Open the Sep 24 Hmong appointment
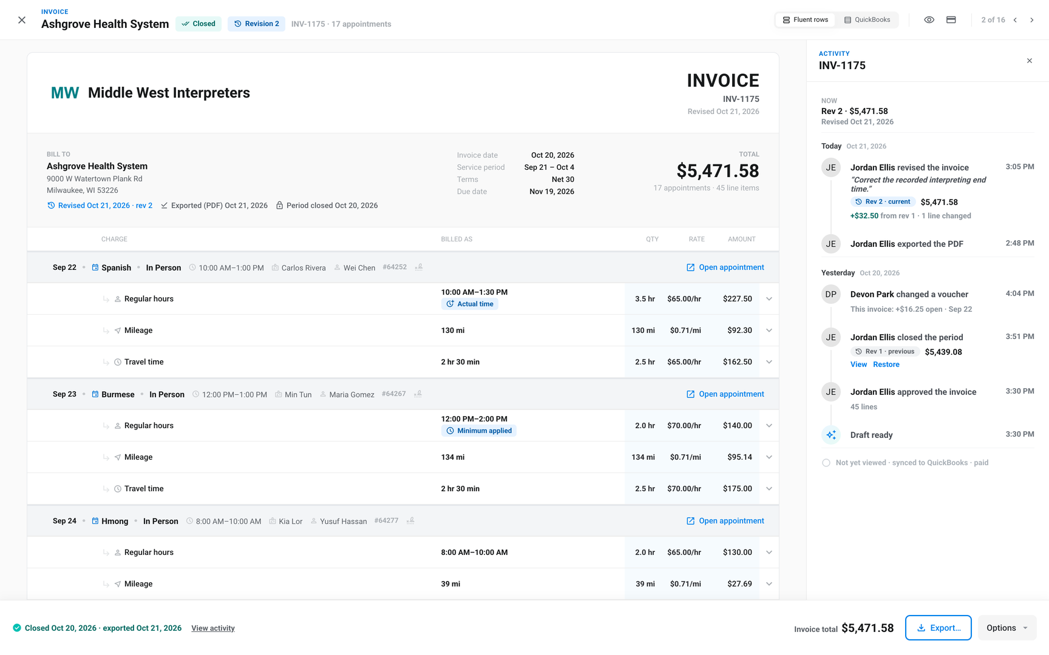 click(x=725, y=521)
